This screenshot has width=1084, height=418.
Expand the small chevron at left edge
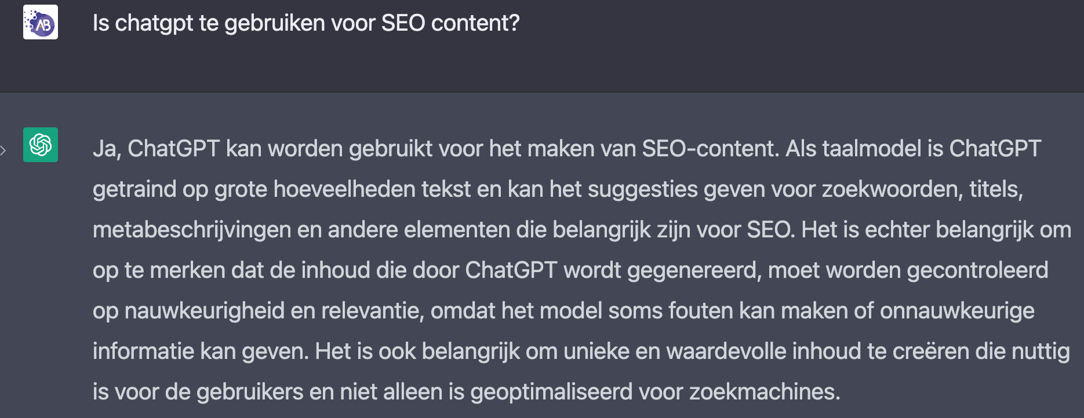pos(3,151)
